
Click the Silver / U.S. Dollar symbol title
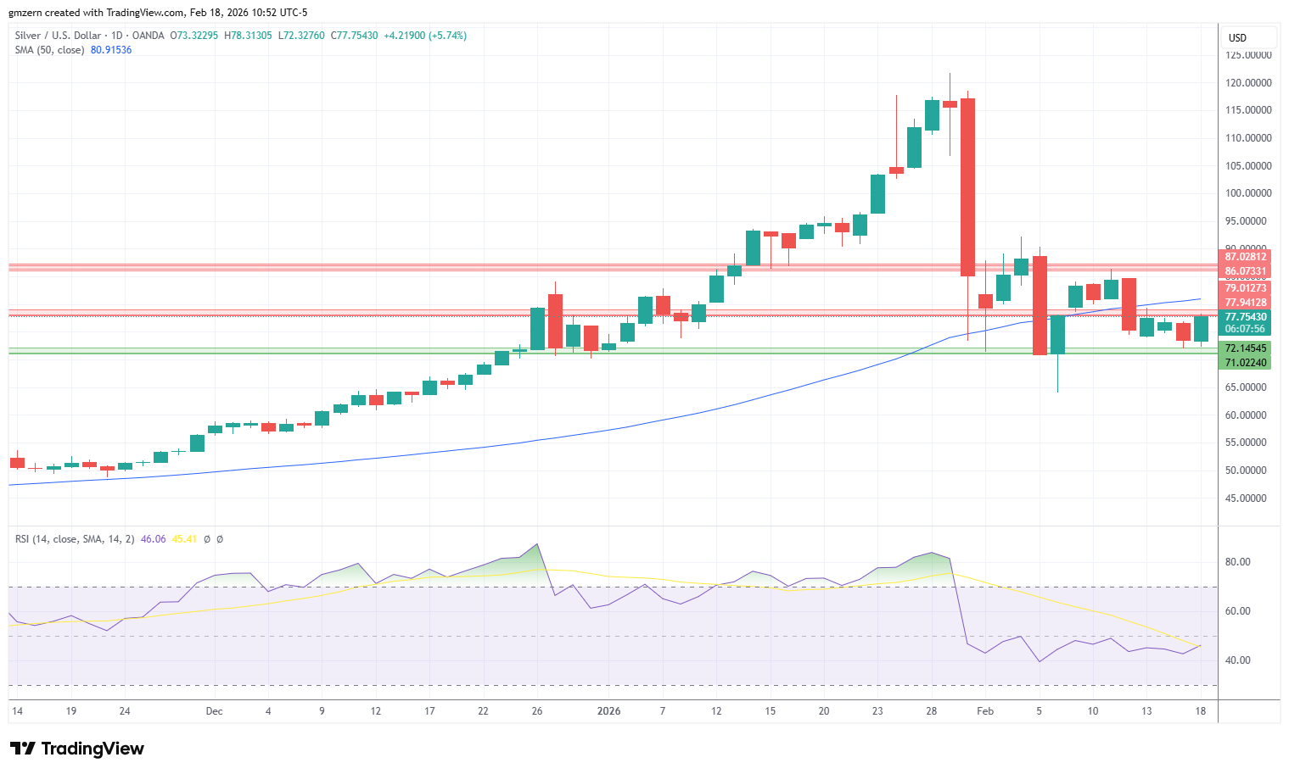pyautogui.click(x=58, y=36)
